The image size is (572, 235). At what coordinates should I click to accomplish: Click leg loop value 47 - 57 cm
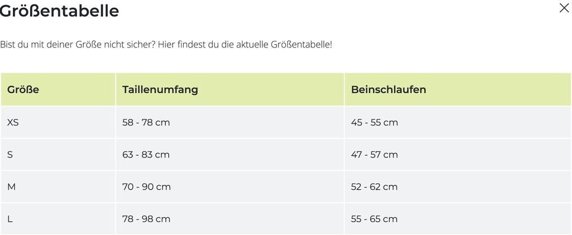(x=374, y=155)
